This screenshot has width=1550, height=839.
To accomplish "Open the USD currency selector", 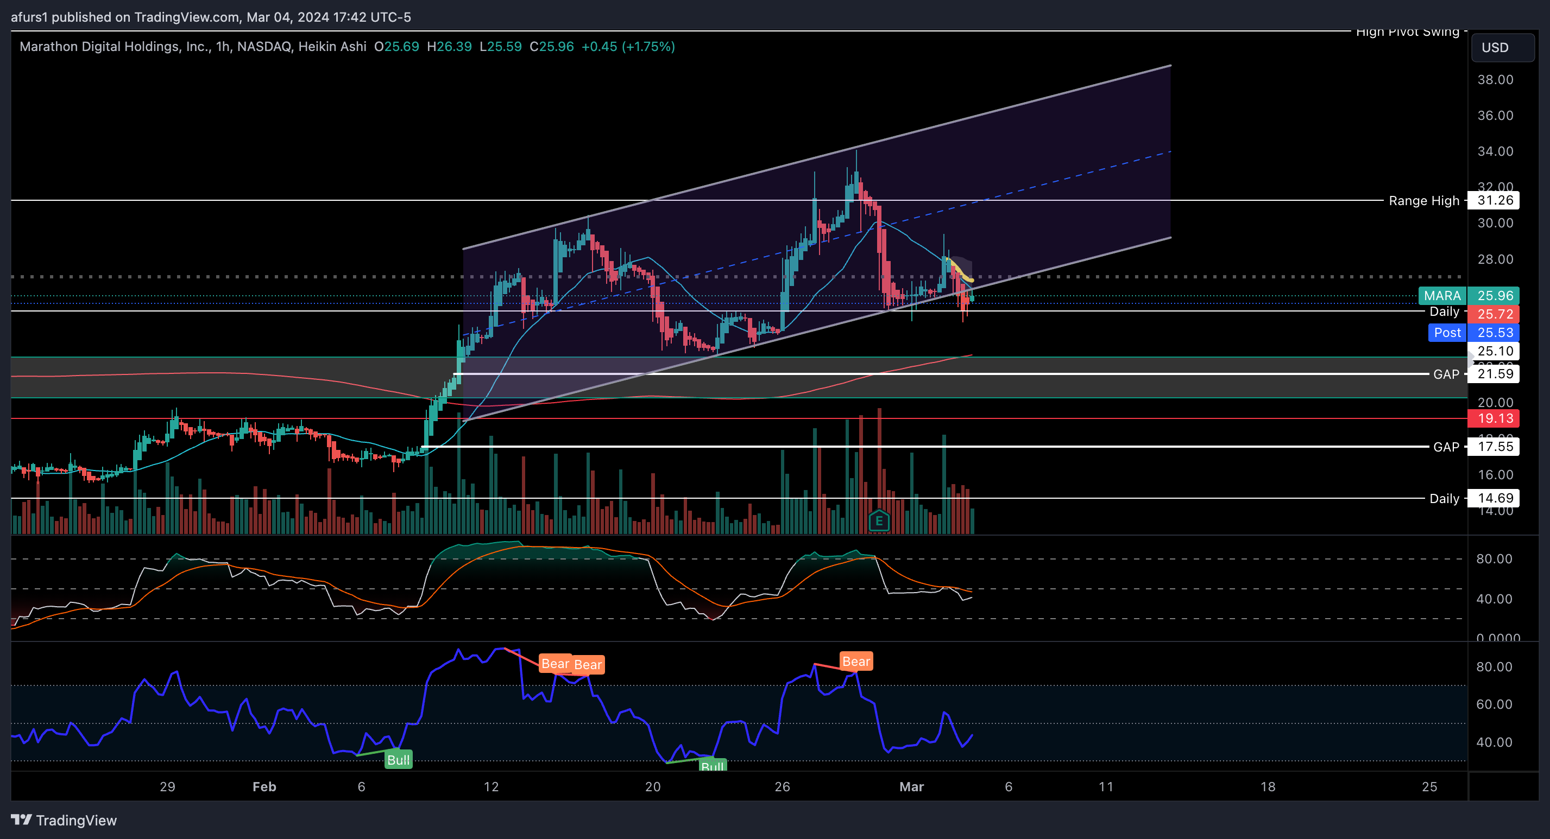I will (1502, 48).
